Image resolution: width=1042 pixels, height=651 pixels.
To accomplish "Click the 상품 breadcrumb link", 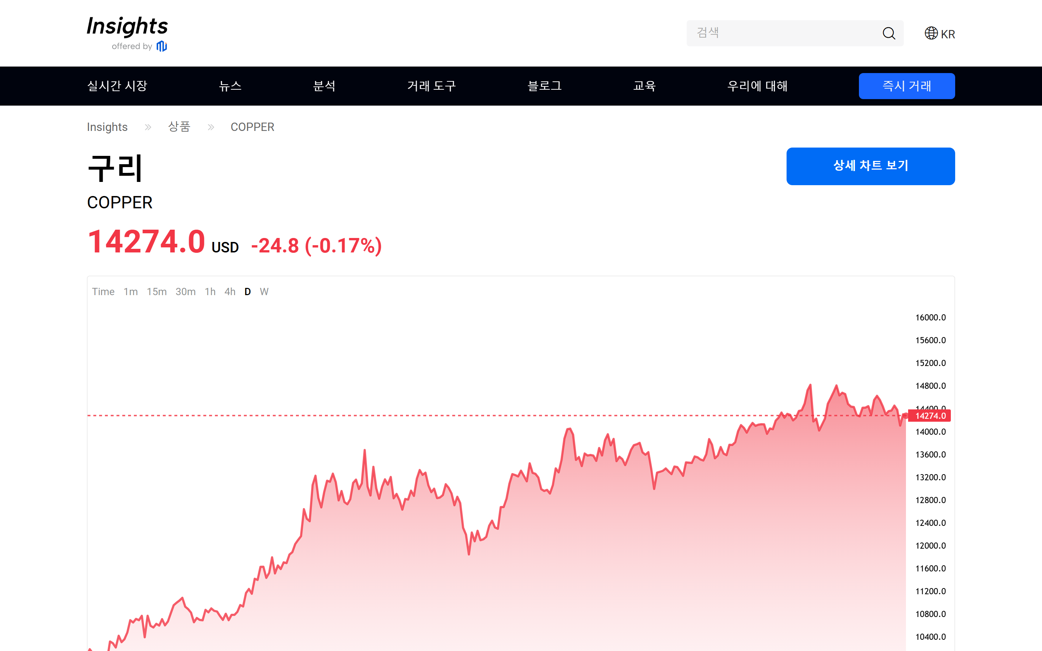I will (x=179, y=127).
